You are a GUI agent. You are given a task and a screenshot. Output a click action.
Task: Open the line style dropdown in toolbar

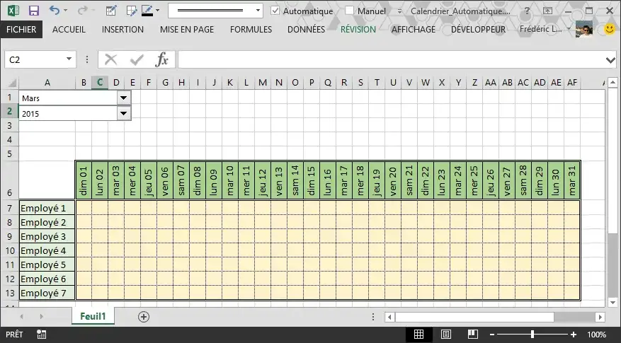point(256,11)
